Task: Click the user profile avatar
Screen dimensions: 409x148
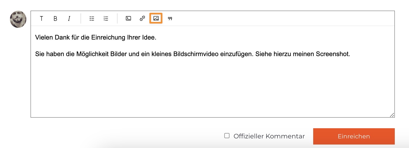Action: (18, 19)
